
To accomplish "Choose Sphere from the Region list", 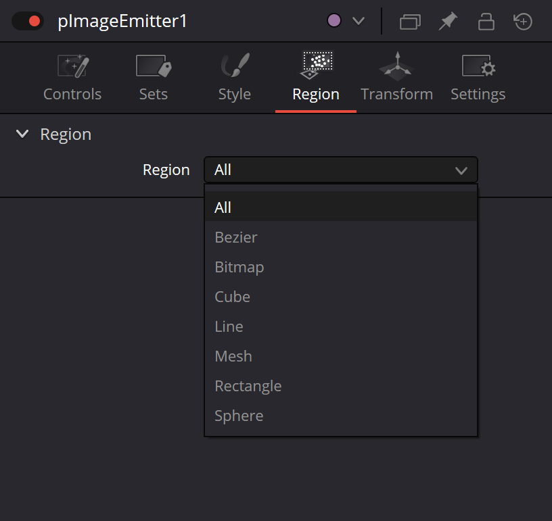I will coord(341,416).
